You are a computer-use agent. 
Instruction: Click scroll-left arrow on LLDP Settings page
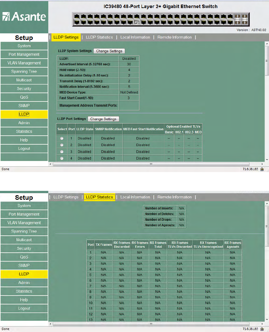[50, 164]
